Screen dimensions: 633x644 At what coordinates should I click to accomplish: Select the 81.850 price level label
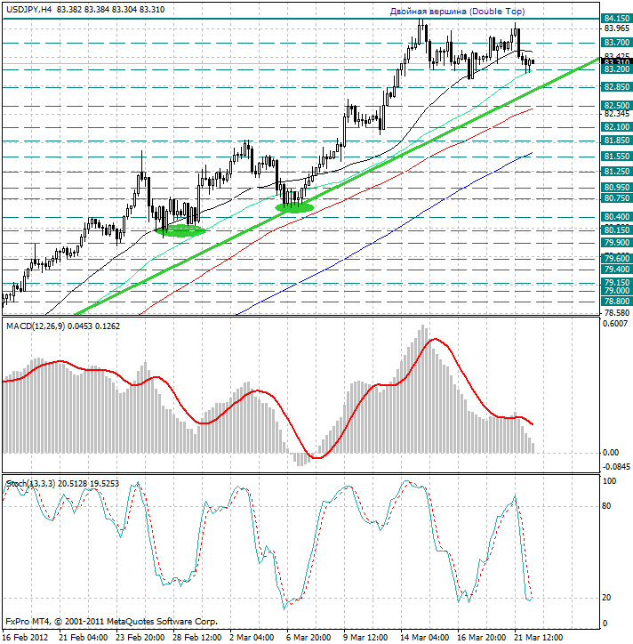click(x=617, y=141)
